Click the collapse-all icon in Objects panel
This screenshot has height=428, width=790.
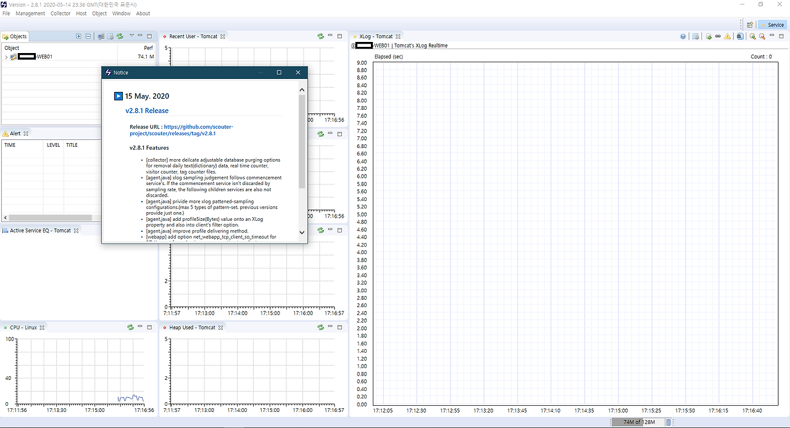click(x=88, y=36)
